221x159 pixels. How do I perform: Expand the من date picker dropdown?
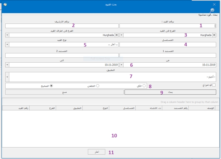click(x=122, y=65)
